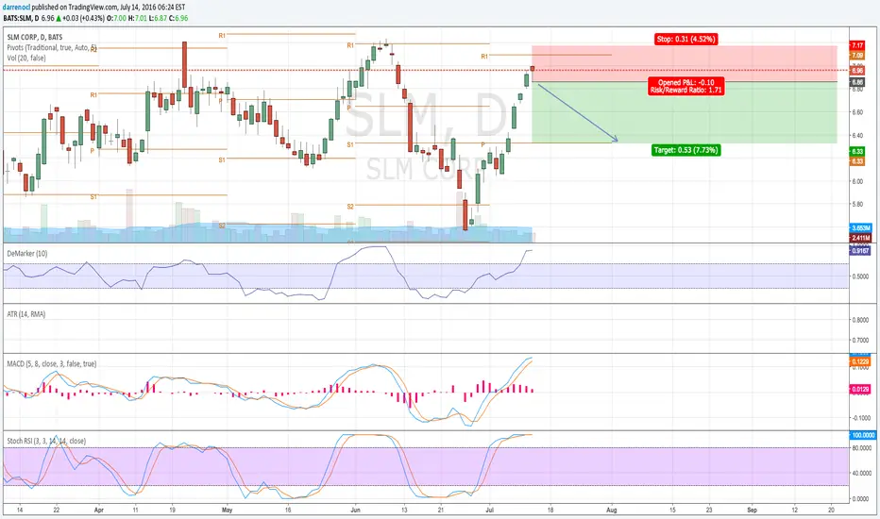Screen dimensions: 880x519
Task: Click the dark 6.86 entry price label
Action: click(x=857, y=82)
